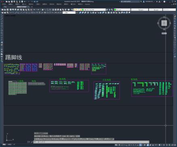Click the title bar search text field

130,2
